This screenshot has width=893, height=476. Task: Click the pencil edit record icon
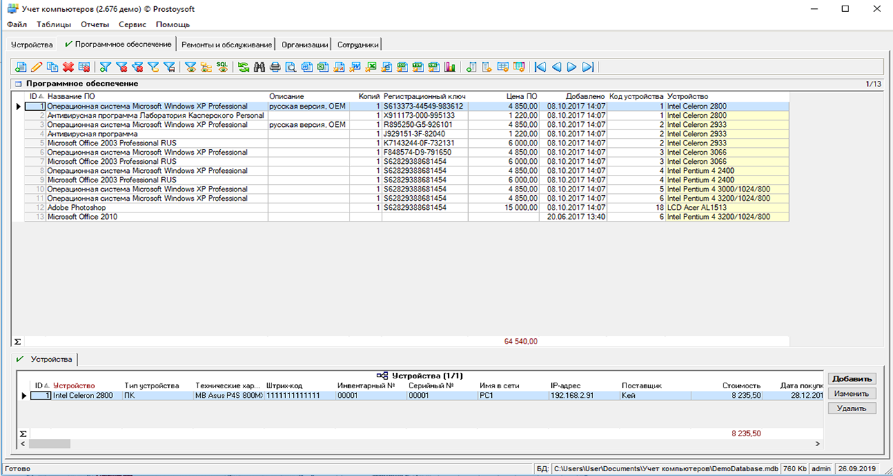(x=36, y=67)
